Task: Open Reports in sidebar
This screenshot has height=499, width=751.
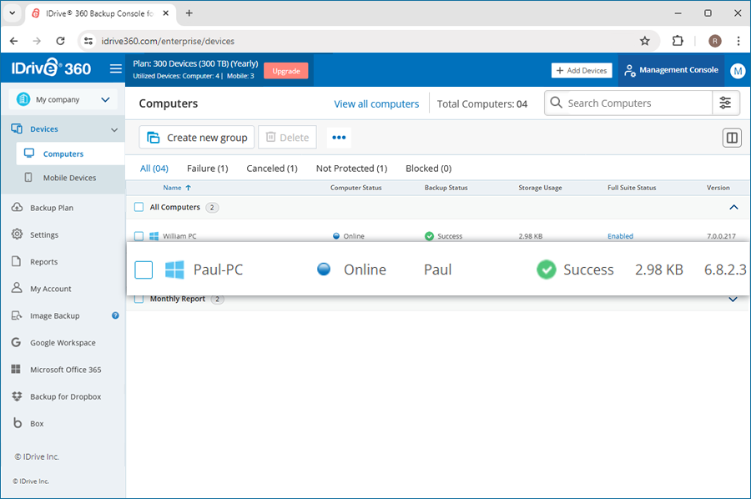Action: (x=43, y=262)
